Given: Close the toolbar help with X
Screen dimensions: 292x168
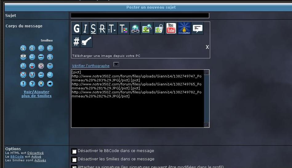Looking at the screenshot, I should coord(207,47).
